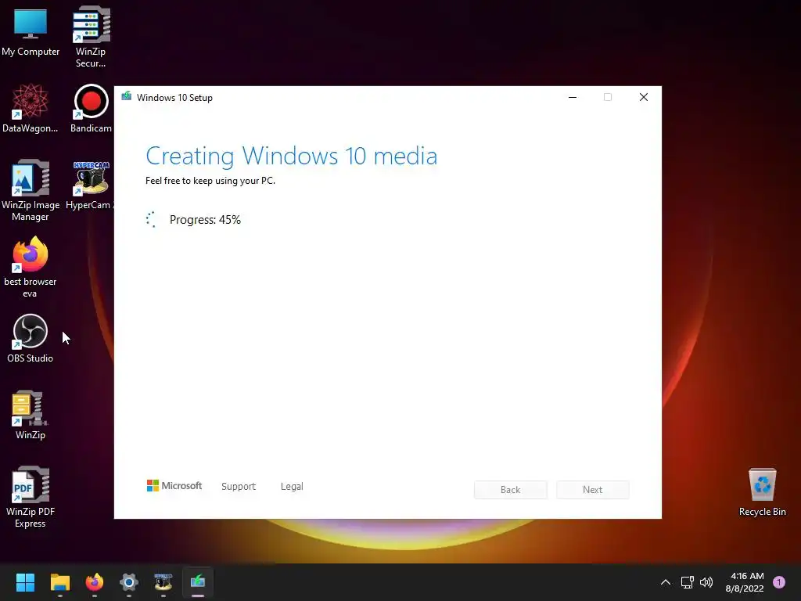Image resolution: width=801 pixels, height=601 pixels.
Task: Click 'Feel free to keep using your PC.'
Action: 210,181
